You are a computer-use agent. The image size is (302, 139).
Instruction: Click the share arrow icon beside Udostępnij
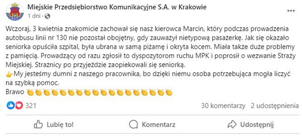(232, 125)
